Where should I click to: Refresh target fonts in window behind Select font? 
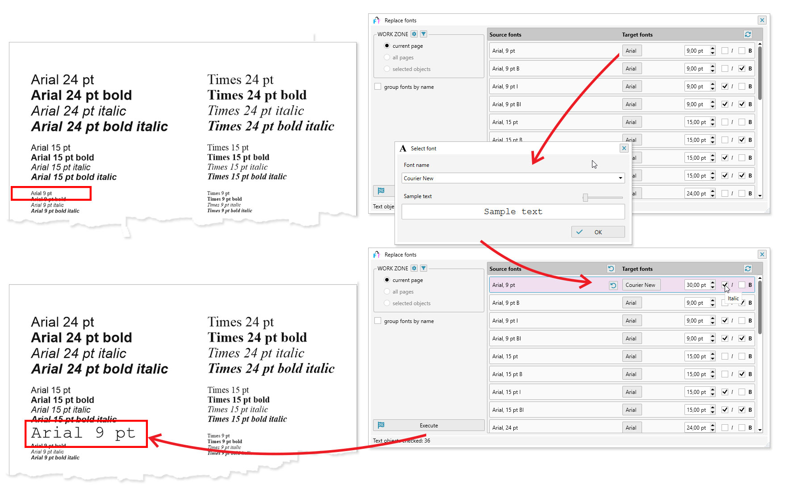tap(748, 34)
